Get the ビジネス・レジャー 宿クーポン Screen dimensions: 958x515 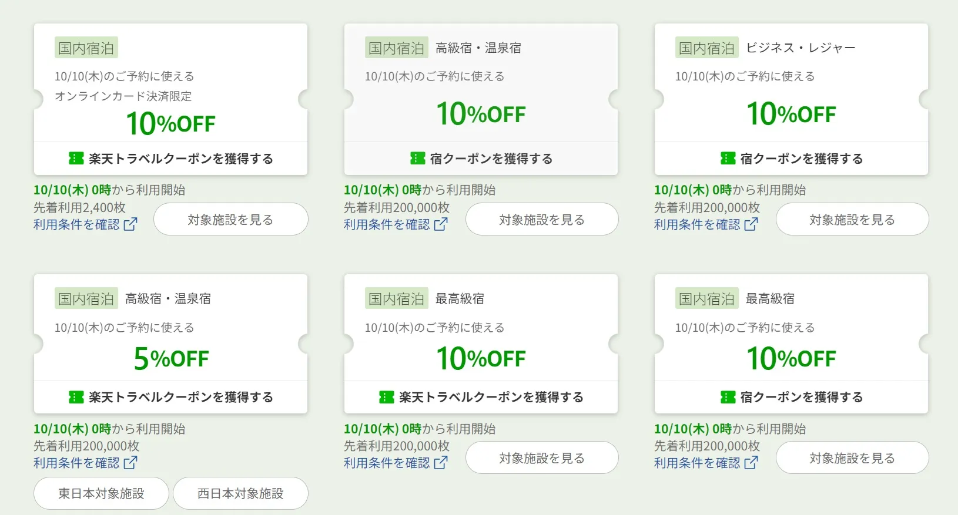[x=791, y=159]
